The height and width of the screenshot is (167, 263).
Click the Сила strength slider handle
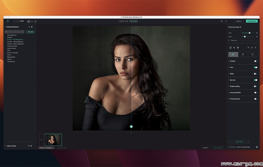click(x=249, y=33)
